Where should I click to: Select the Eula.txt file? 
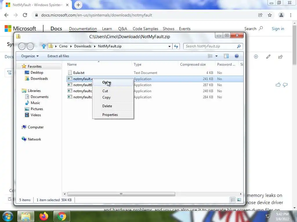pos(79,73)
